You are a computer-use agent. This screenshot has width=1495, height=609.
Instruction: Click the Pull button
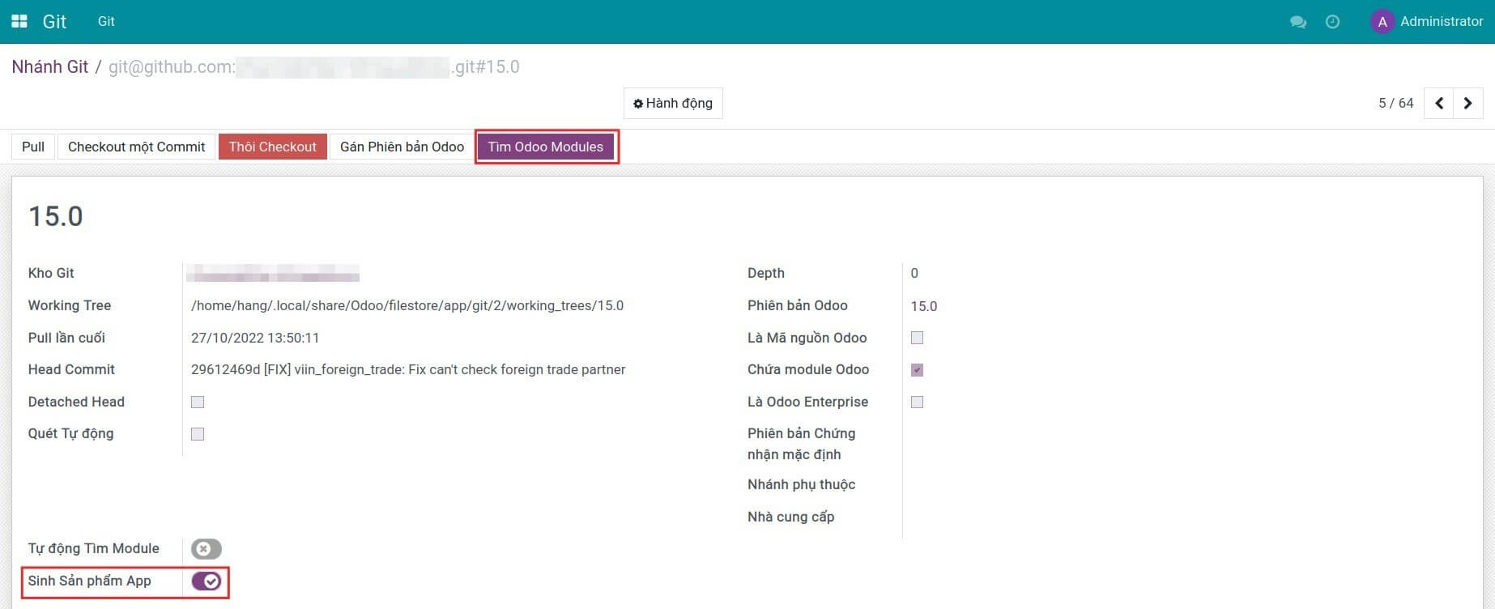pyautogui.click(x=33, y=147)
